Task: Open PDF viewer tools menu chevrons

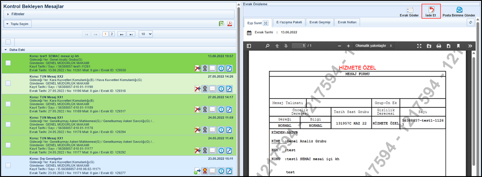Action: coord(470,46)
